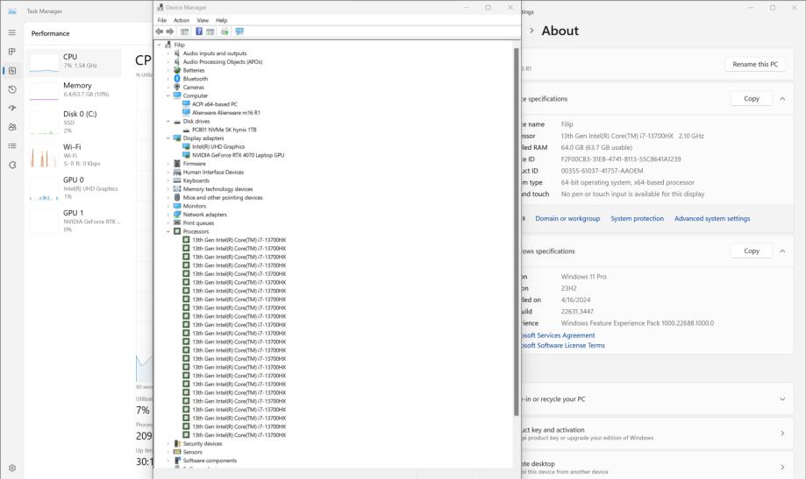
Task: Open the Microsoft Services Agreement link
Action: coord(558,335)
